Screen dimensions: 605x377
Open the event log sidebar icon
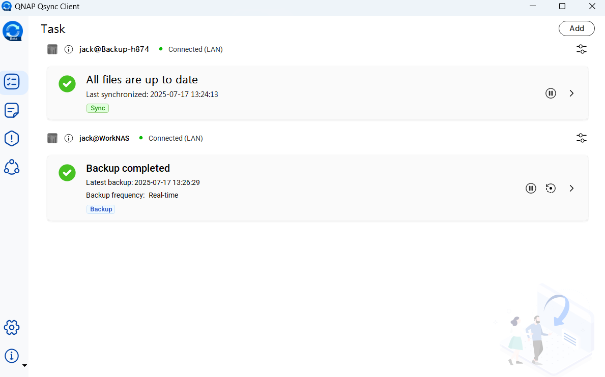[x=12, y=110]
